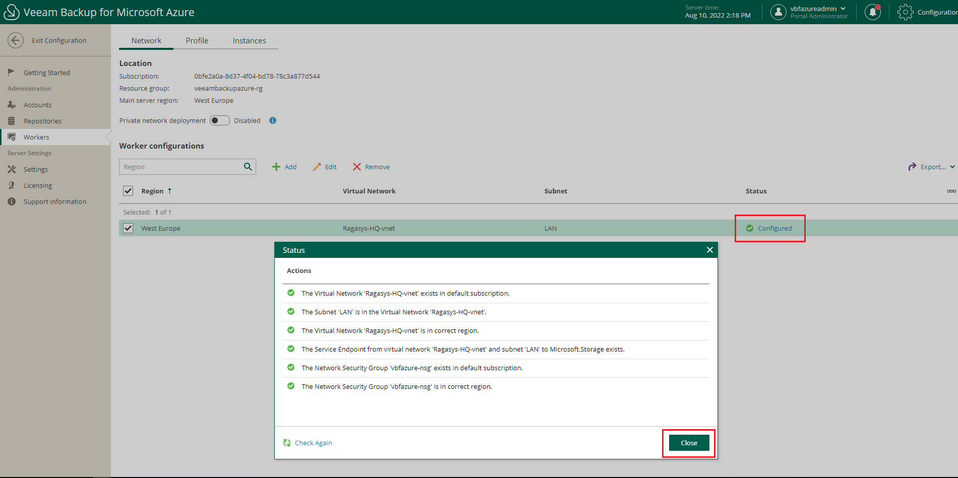Click the Repositories database icon
The width and height of the screenshot is (958, 478).
pos(12,121)
